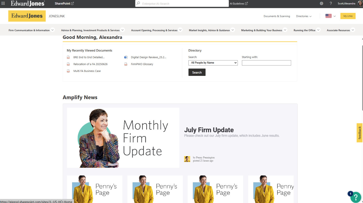Open Digital Design Reviews_25.2 document
The image size is (363, 203).
pyautogui.click(x=149, y=57)
